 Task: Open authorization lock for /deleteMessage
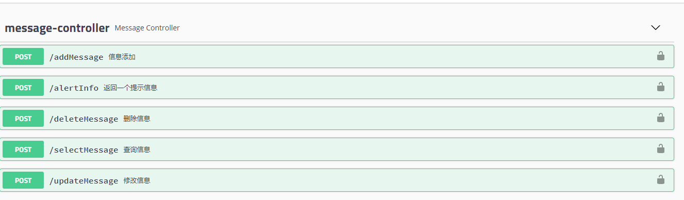(x=660, y=118)
